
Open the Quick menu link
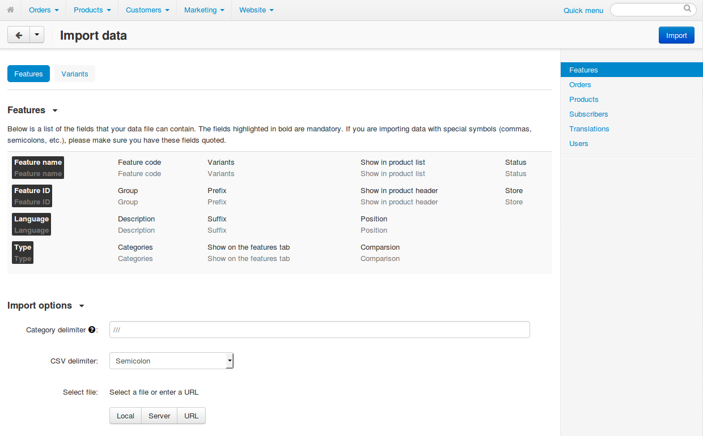(583, 10)
